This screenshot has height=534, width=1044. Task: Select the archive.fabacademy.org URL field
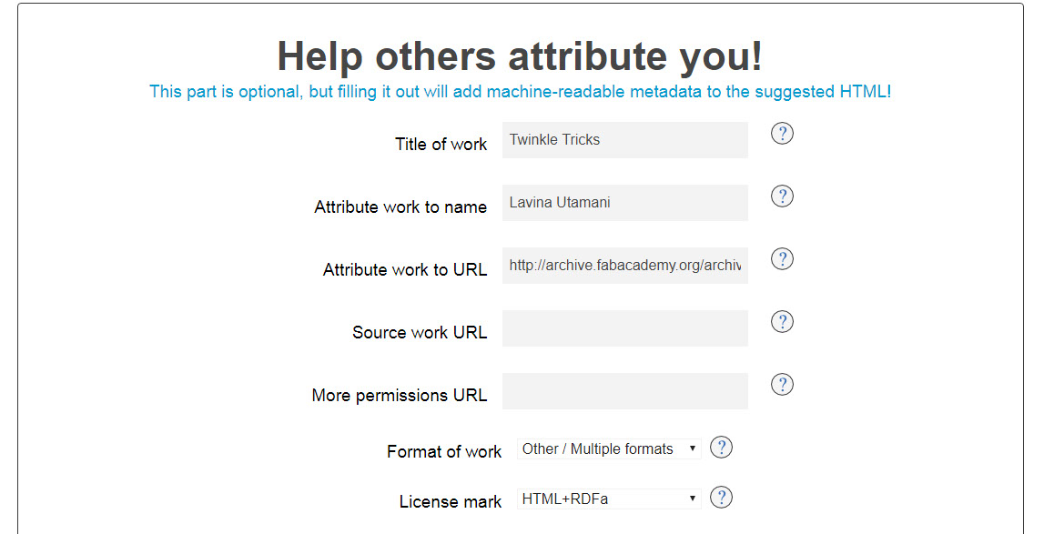pyautogui.click(x=624, y=265)
